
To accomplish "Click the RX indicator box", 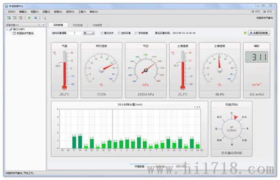I will [x=269, y=11].
